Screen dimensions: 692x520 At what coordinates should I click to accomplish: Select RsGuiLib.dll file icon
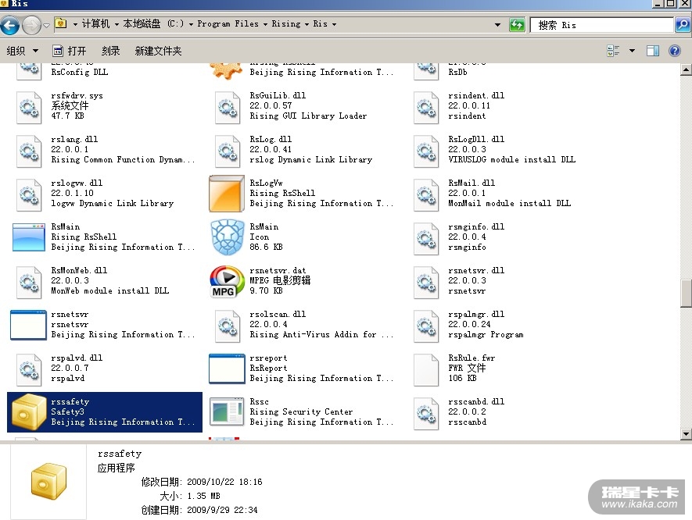click(x=228, y=107)
